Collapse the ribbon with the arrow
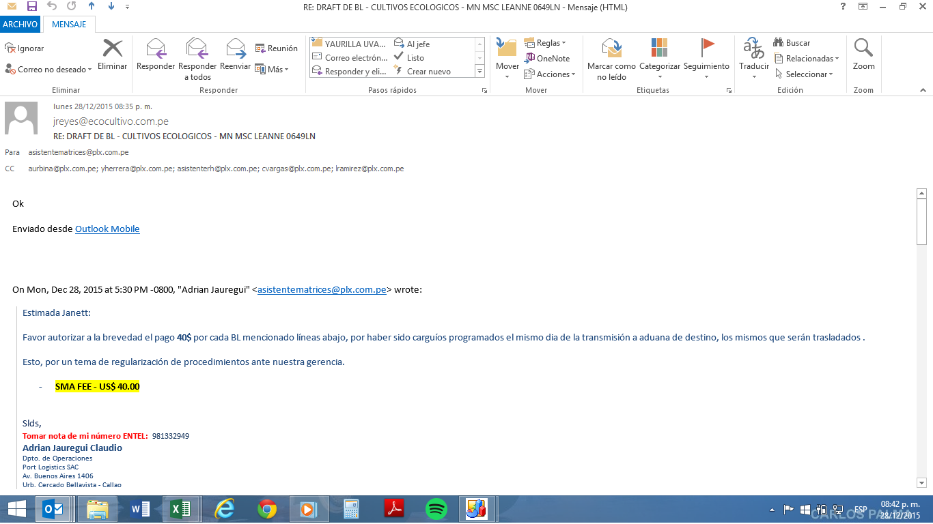Image resolution: width=933 pixels, height=524 pixels. pyautogui.click(x=922, y=90)
